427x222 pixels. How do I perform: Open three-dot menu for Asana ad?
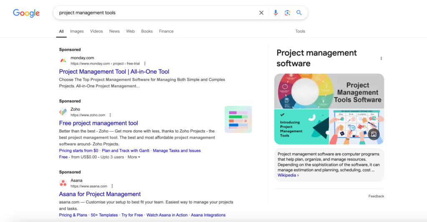coord(112,186)
